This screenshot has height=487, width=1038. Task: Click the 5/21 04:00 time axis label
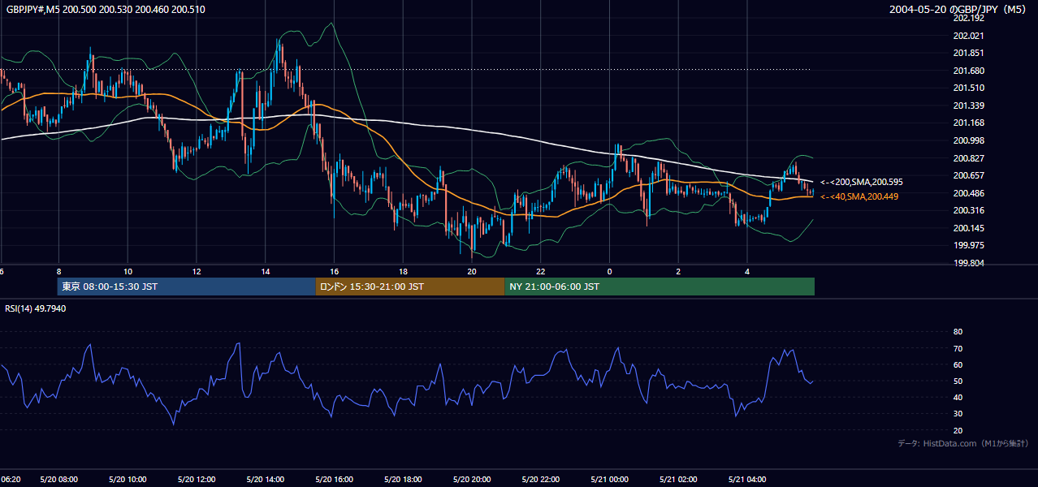click(x=747, y=480)
